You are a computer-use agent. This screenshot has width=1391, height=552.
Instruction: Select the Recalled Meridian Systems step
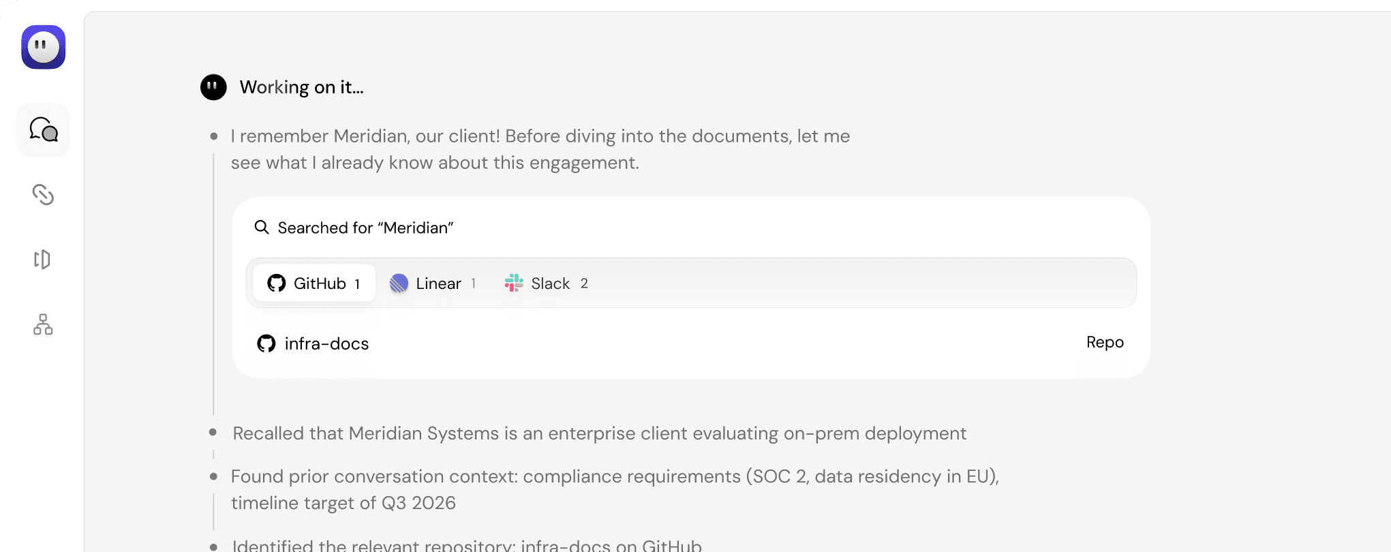point(599,433)
